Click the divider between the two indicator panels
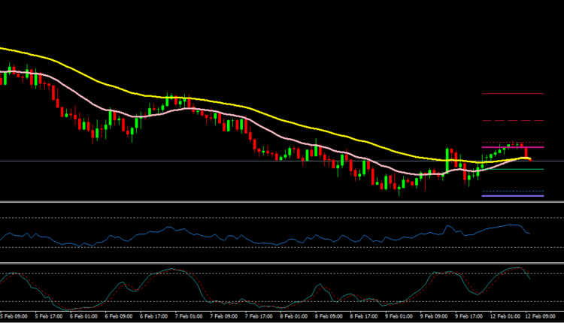 click(282, 263)
